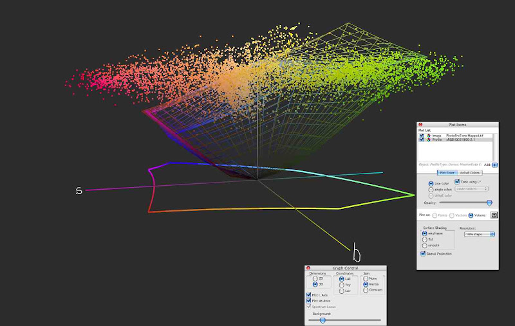
Task: Select flat surface shading
Action: (x=424, y=239)
